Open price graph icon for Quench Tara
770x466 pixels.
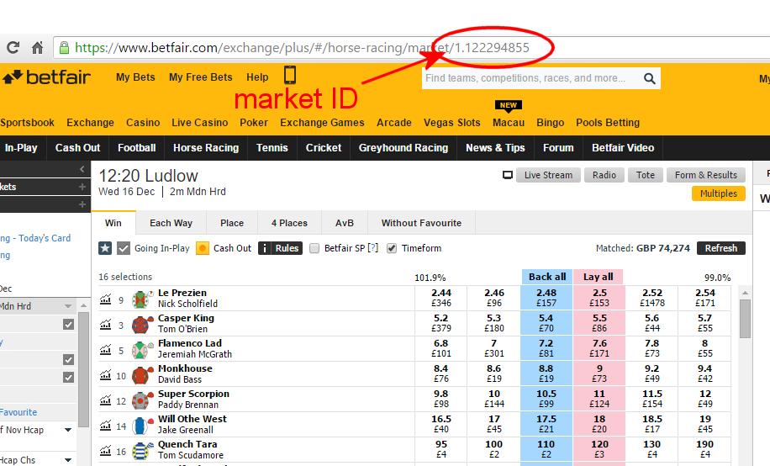pos(106,450)
